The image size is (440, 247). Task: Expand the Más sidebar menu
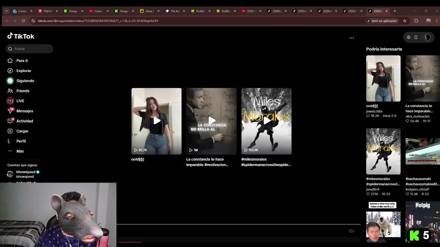pyautogui.click(x=20, y=151)
